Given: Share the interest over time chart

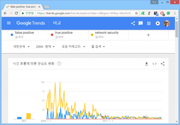Looking at the screenshot, I should [163, 64].
